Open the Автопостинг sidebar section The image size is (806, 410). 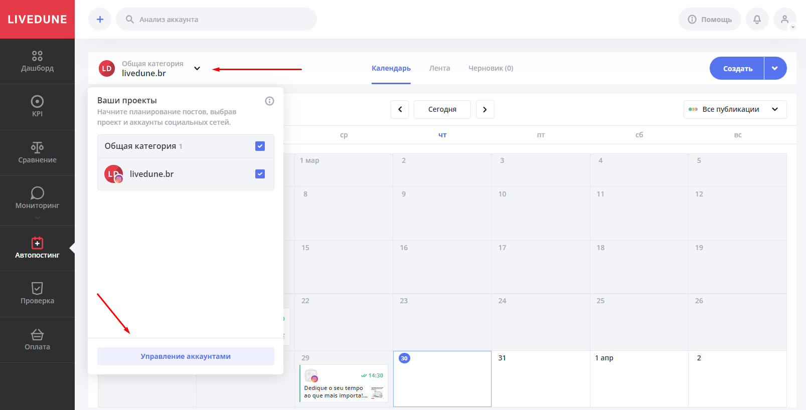point(37,248)
